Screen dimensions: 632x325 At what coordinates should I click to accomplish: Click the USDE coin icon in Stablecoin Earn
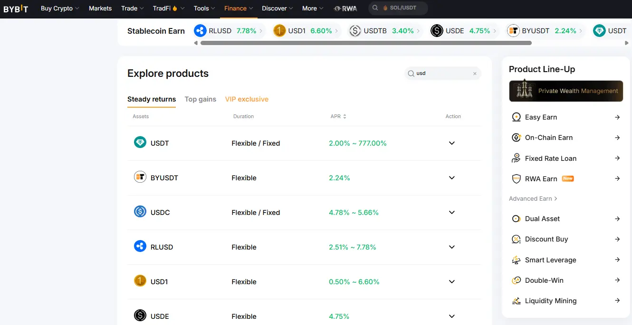tap(437, 31)
